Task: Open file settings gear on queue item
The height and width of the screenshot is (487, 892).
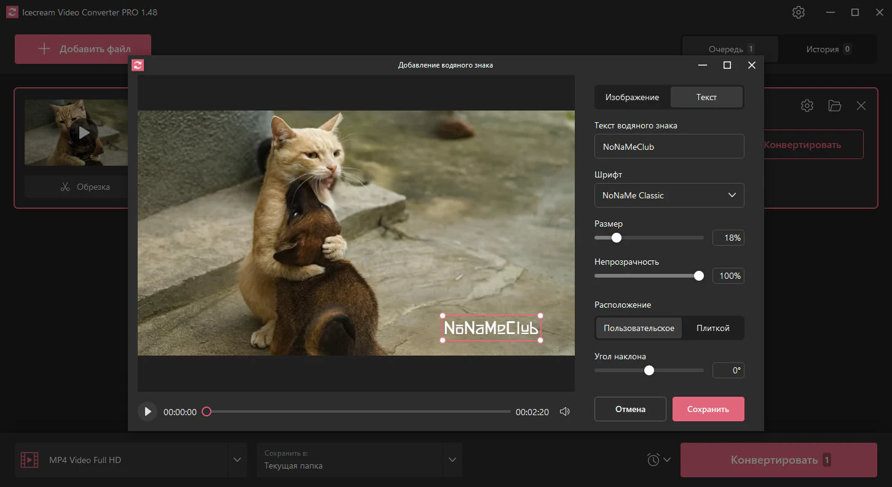Action: [807, 106]
